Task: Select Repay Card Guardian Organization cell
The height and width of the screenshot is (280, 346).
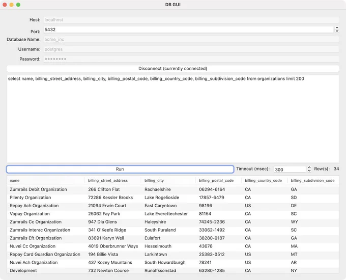Action: click(45, 255)
